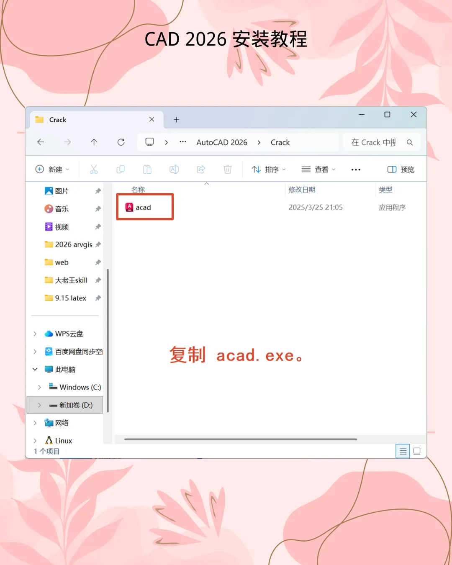The image size is (452, 565).
Task: Open 图片 in the sidebar
Action: click(x=56, y=191)
